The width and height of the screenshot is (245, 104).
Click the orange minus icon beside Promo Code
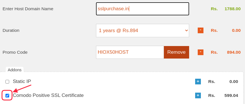point(201,52)
